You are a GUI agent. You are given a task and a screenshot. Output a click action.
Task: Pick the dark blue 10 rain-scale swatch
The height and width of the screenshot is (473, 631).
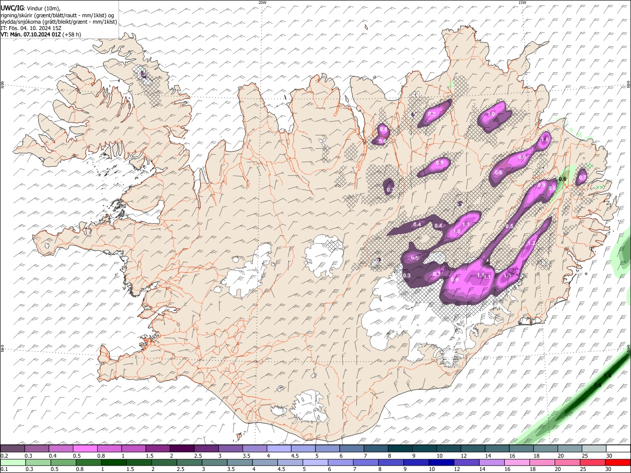click(441, 463)
